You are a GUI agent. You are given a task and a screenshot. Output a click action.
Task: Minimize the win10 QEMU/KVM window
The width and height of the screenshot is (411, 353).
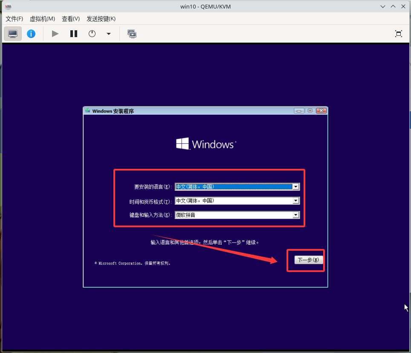[383, 6]
